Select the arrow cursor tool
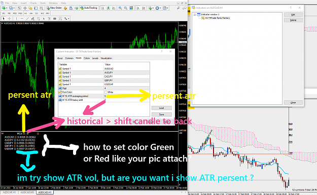317x195 pixels. [4, 19]
